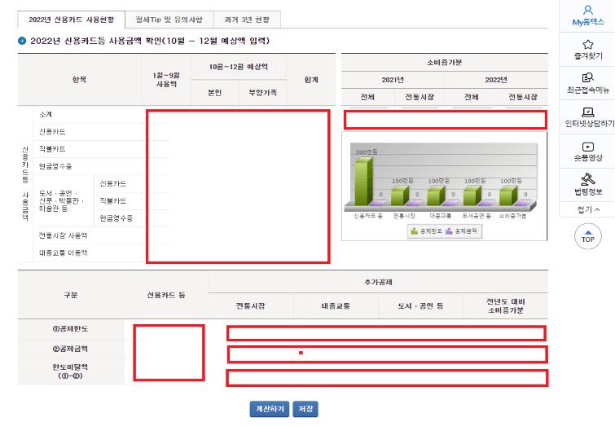The height and width of the screenshot is (426, 615).
Task: Click the 전통시장 사용액 row label
Action: click(x=63, y=235)
